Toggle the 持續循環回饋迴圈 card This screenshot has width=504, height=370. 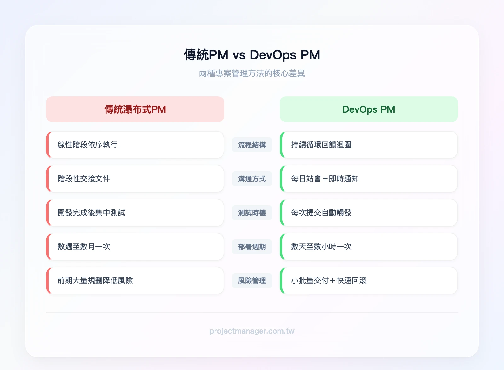click(x=369, y=145)
